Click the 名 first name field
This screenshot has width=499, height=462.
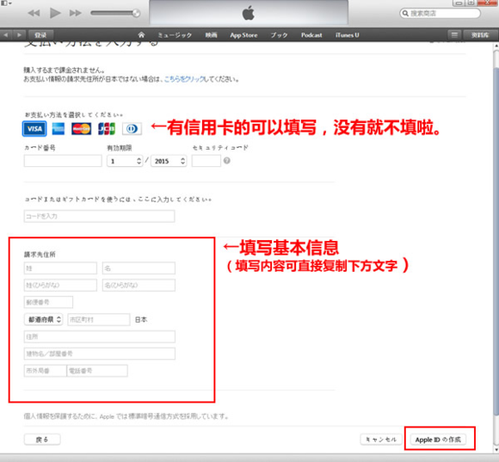139,268
